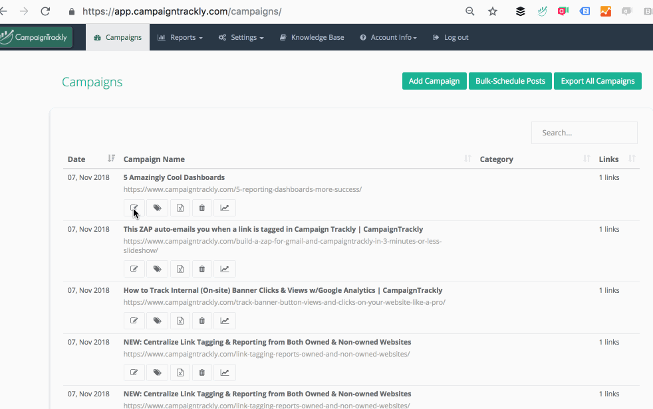The height and width of the screenshot is (409, 653).
Task: View stats chart for ZAP auto-emails campaign
Action: (225, 269)
